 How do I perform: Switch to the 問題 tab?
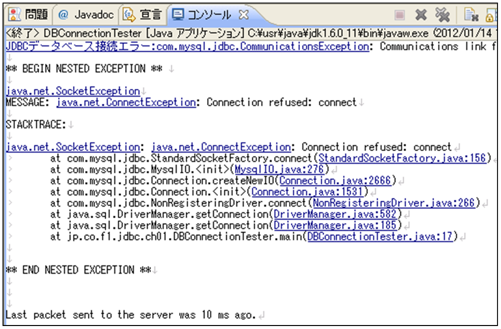[29, 14]
